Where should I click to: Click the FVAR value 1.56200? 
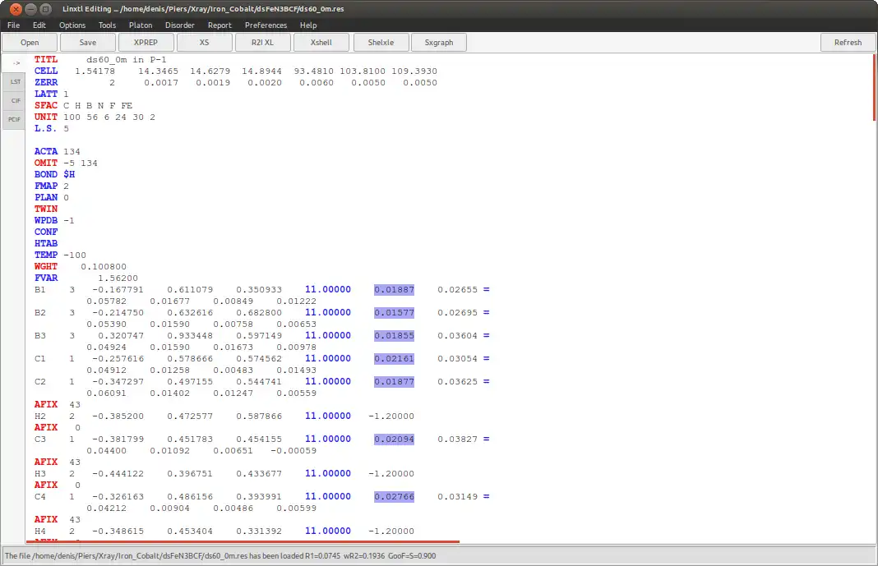pos(118,278)
